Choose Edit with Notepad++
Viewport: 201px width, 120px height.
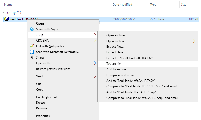63,46
